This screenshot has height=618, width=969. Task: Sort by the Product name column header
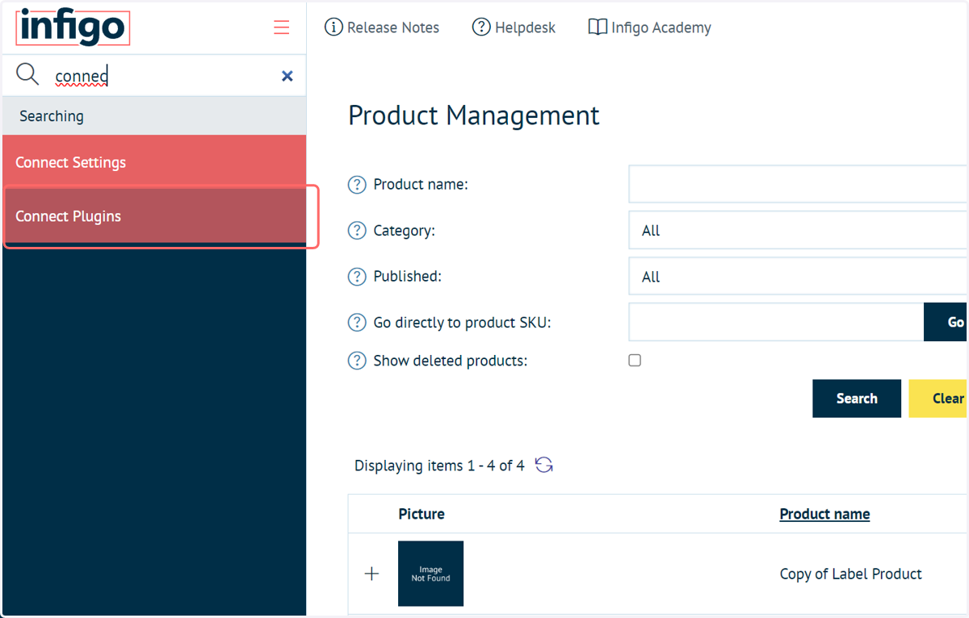(x=824, y=514)
